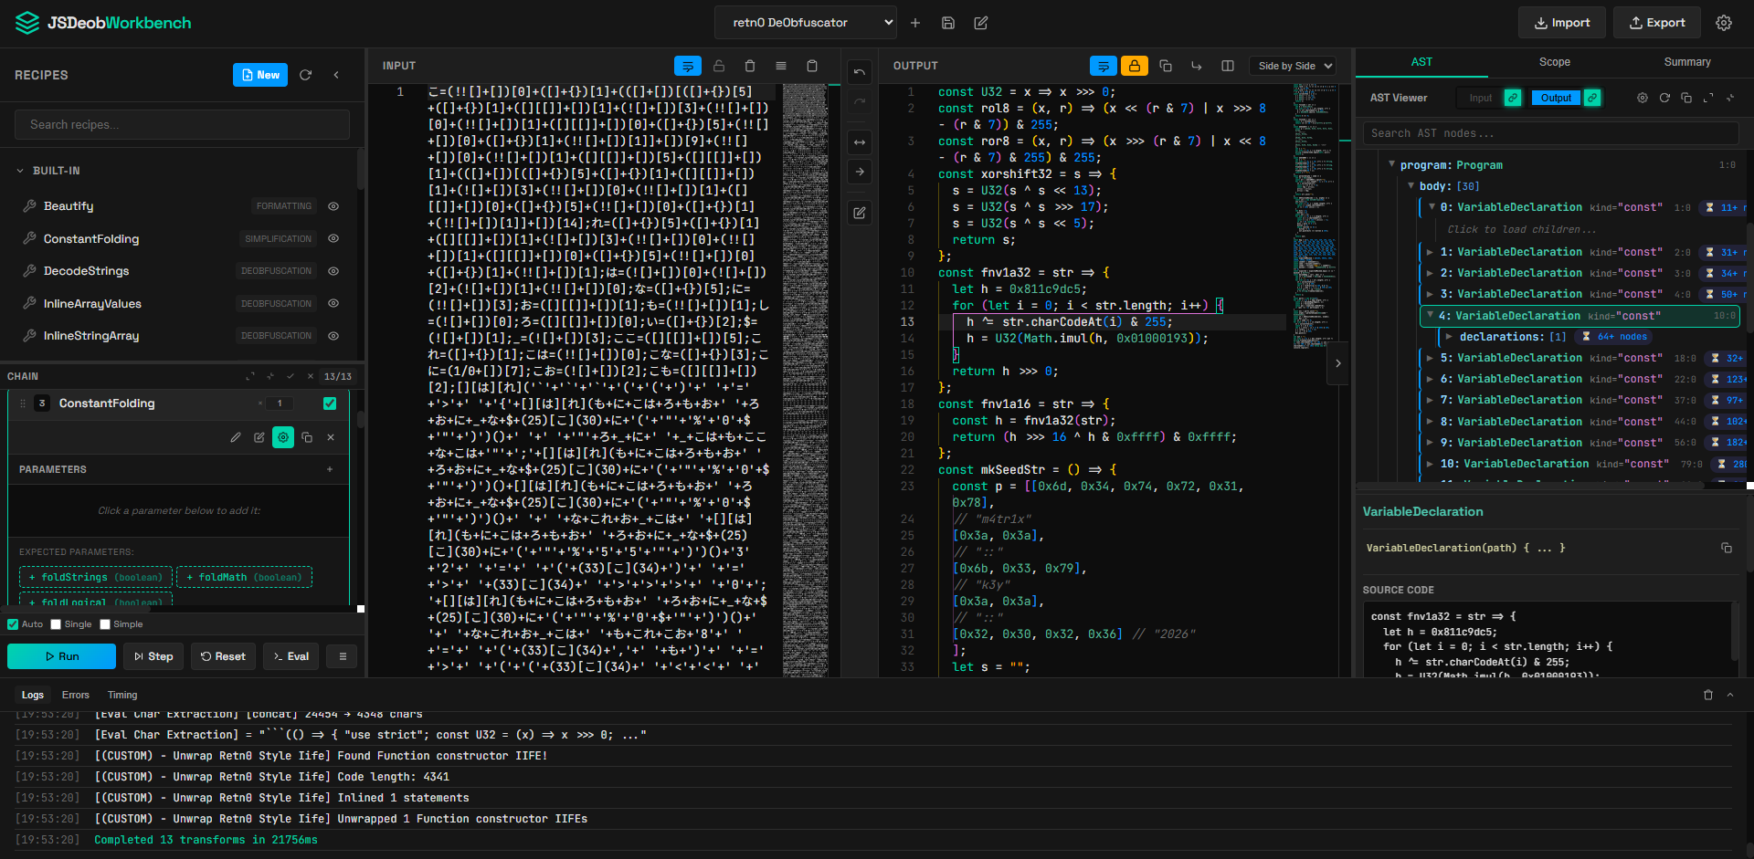This screenshot has width=1754, height=859.
Task: Toggle the split columns view icon in OUTPUT
Action: pos(1228,66)
